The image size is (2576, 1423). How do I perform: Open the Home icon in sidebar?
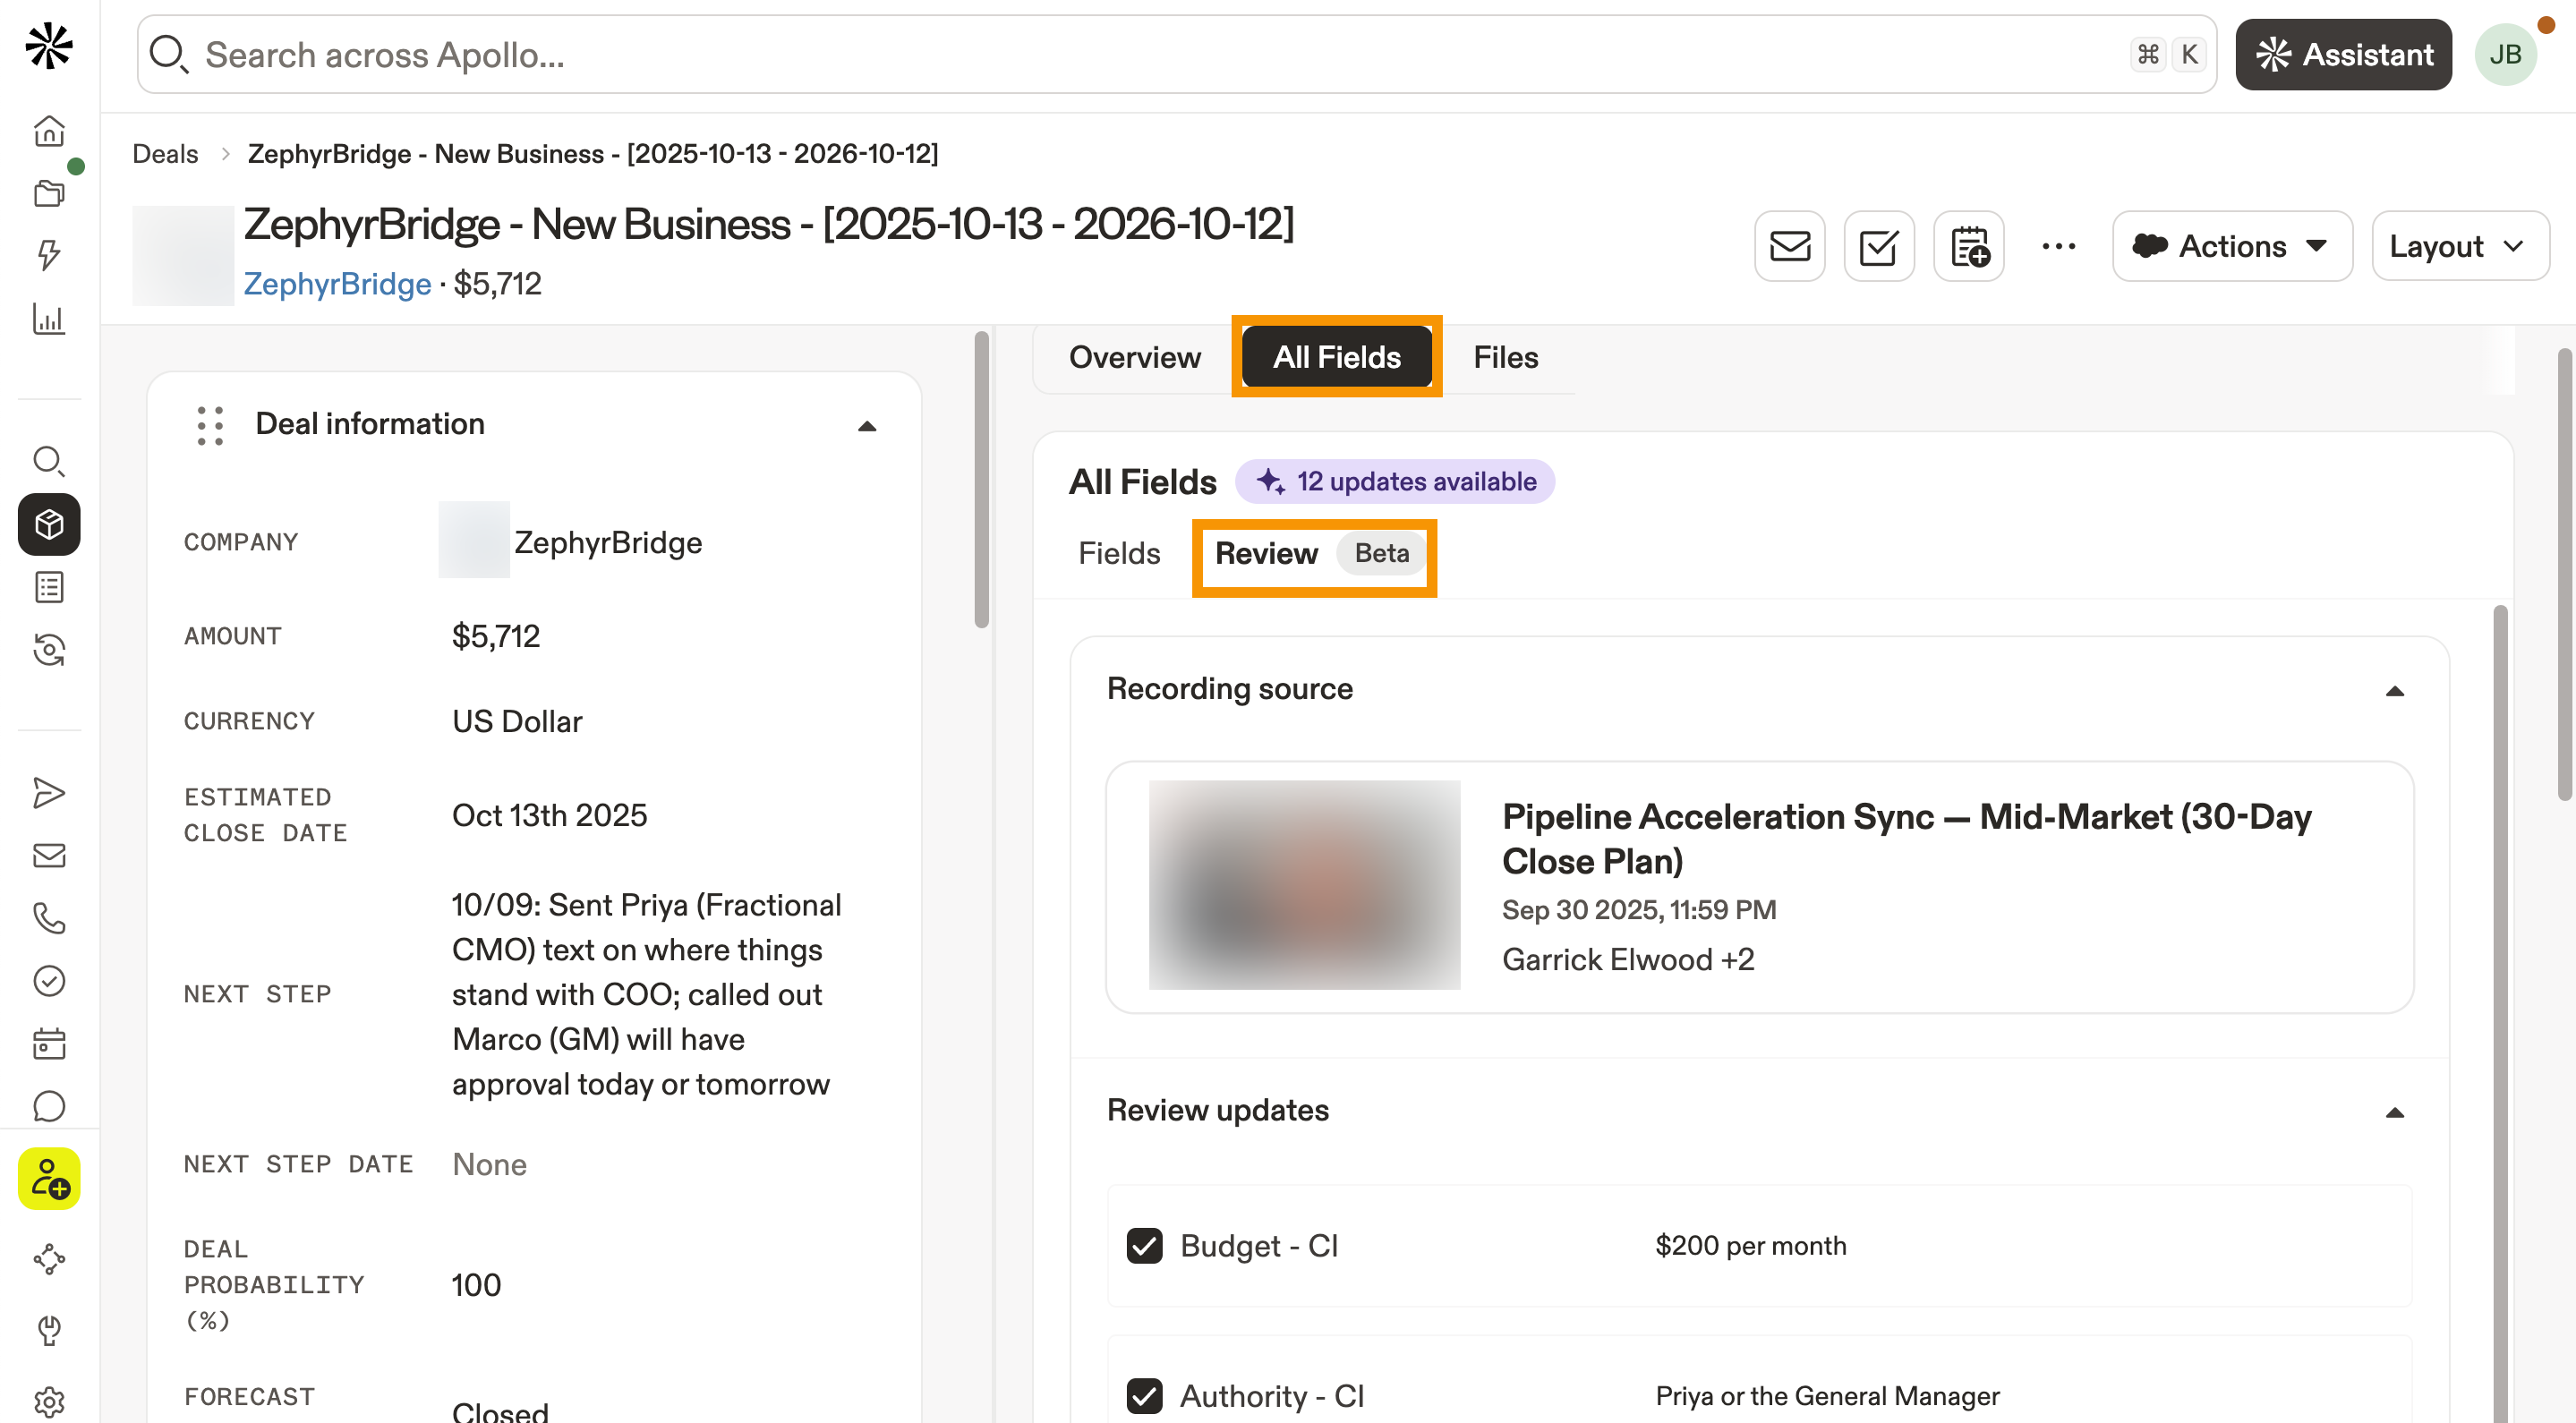[49, 131]
